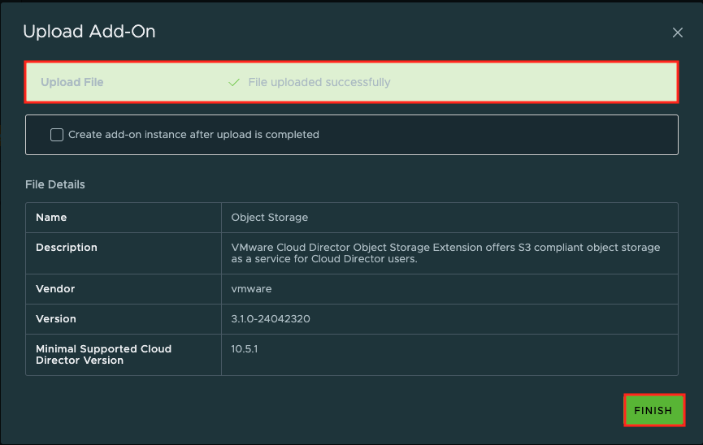703x445 pixels.
Task: Click the File Details heading
Action: click(55, 184)
